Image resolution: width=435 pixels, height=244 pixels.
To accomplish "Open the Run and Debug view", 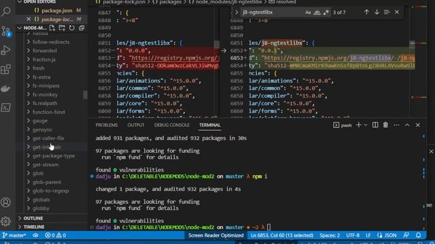I will pos(6,50).
